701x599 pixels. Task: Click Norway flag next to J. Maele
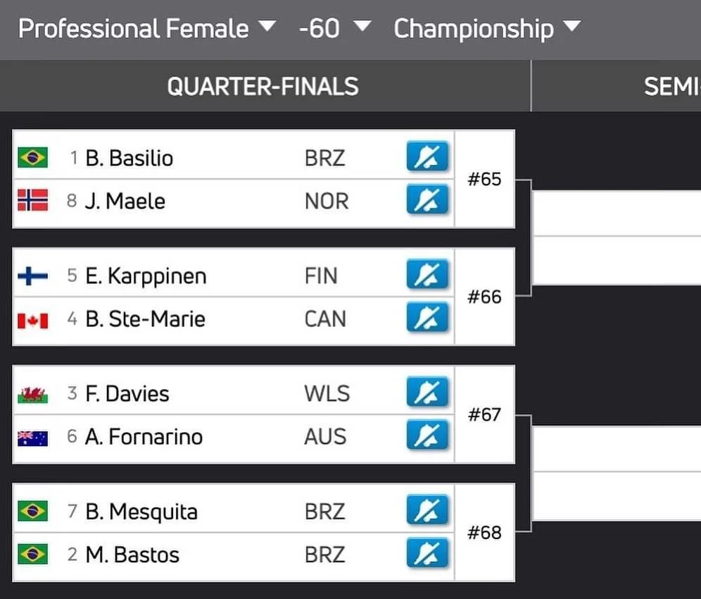tap(32, 200)
